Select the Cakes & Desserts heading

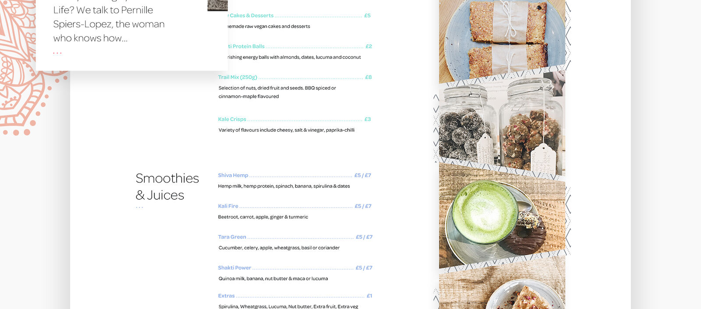[251, 15]
